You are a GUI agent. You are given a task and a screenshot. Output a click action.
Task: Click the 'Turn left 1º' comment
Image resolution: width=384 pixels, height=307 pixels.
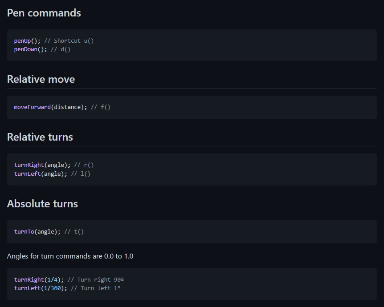100,288
